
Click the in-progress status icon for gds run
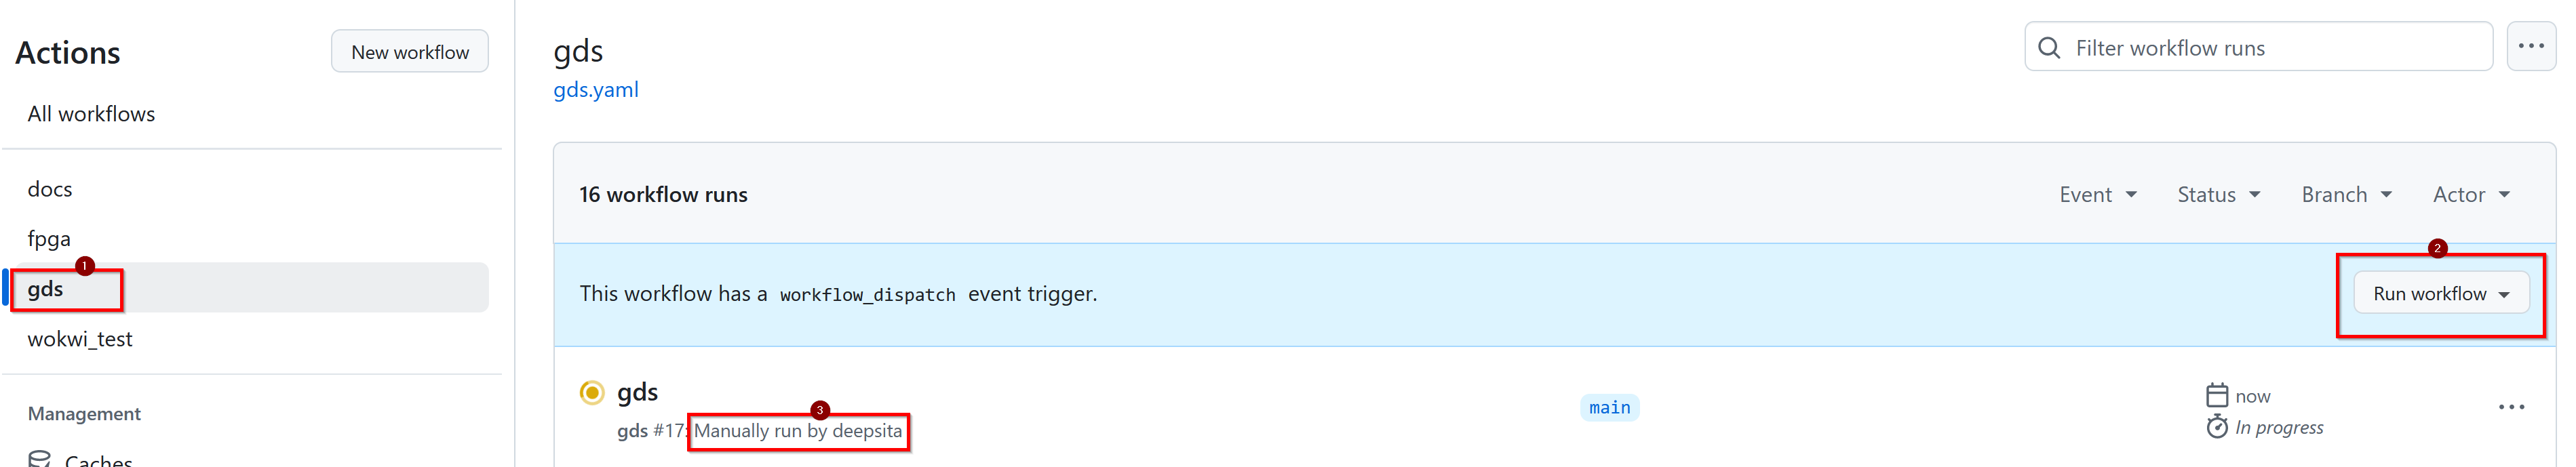pos(592,392)
